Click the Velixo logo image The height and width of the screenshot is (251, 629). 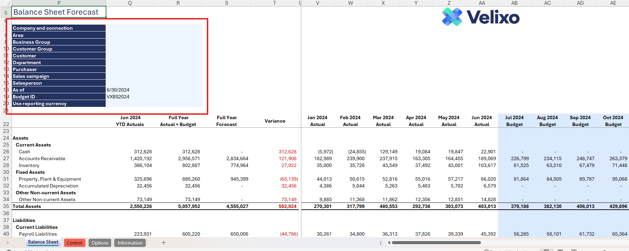pyautogui.click(x=481, y=17)
